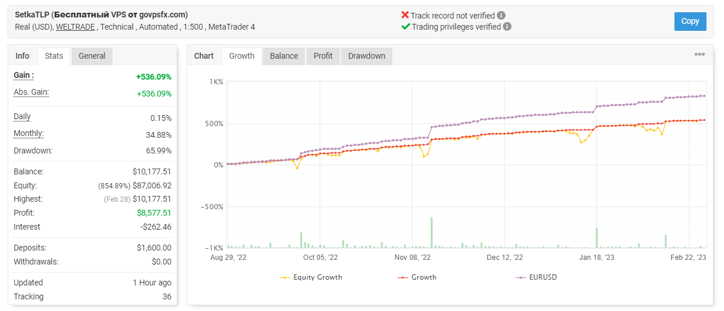Toggle Equity Growth series in legend
This screenshot has height=311, width=724.
coord(311,277)
